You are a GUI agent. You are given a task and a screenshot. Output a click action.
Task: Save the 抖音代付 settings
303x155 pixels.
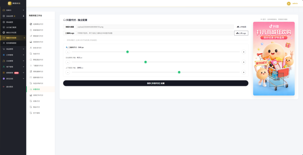[x=156, y=83]
